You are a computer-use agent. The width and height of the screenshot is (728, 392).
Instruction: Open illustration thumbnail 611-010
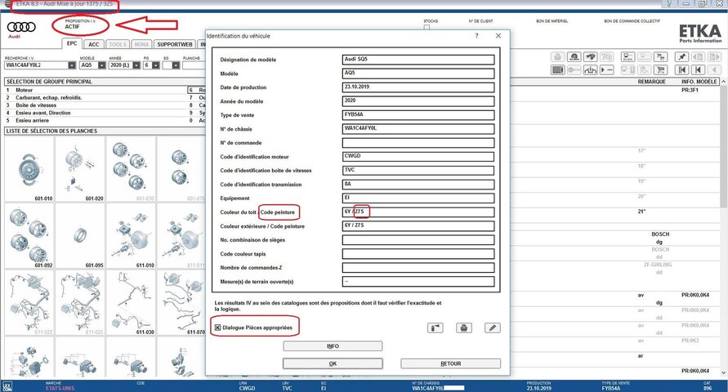tap(131, 236)
